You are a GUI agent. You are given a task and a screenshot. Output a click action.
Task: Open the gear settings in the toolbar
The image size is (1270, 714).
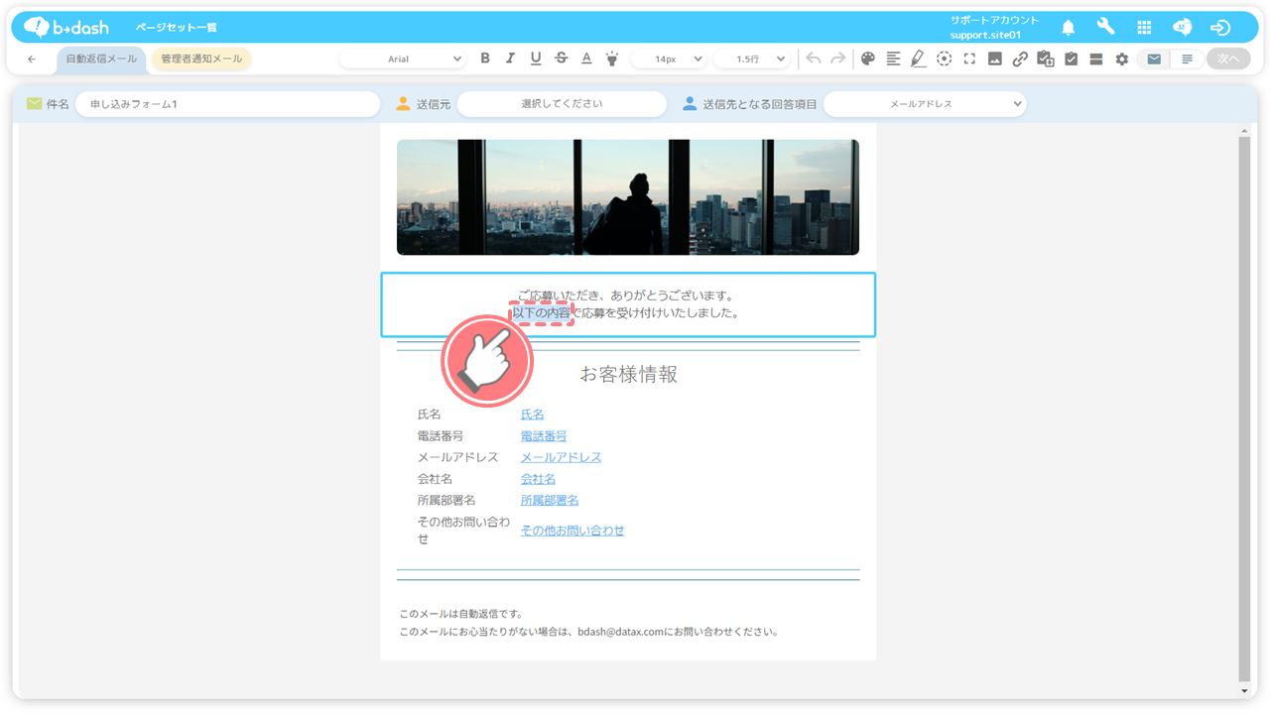(1122, 59)
